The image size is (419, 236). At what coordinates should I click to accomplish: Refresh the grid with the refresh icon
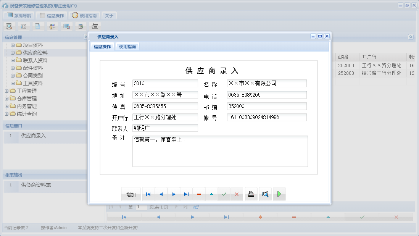[196, 207]
